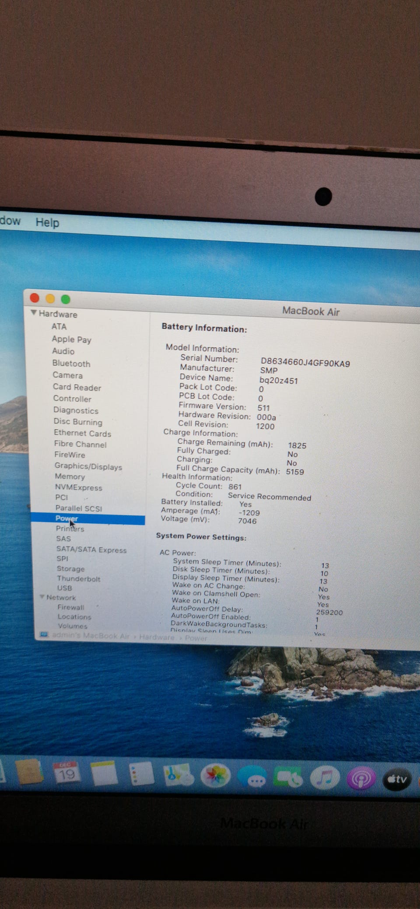Select USB in the Hardware list

64,588
